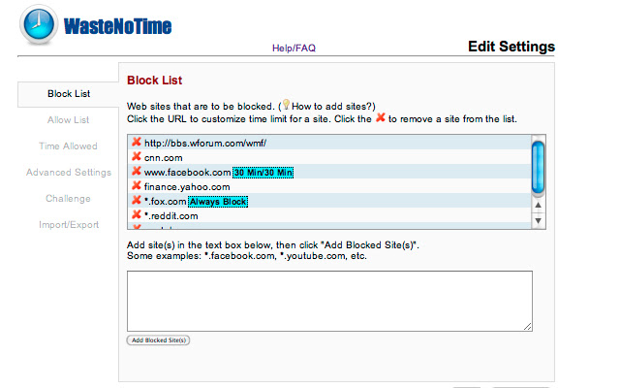Open the Time Allowed tab
Viewport: 620px width, 388px height.
pos(68,145)
